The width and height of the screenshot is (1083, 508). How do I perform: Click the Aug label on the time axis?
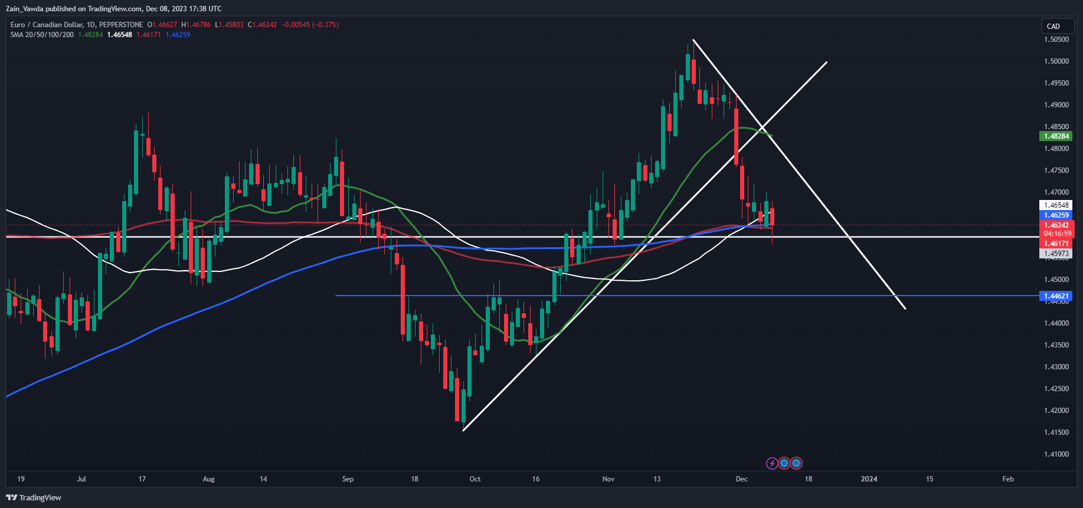208,479
